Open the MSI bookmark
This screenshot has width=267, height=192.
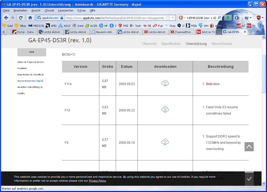(x=123, y=26)
